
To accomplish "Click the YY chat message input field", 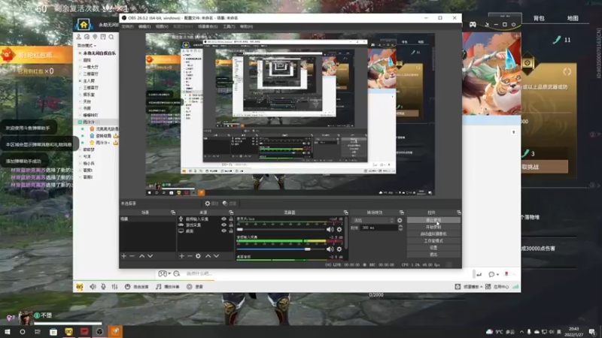I will tap(327, 273).
